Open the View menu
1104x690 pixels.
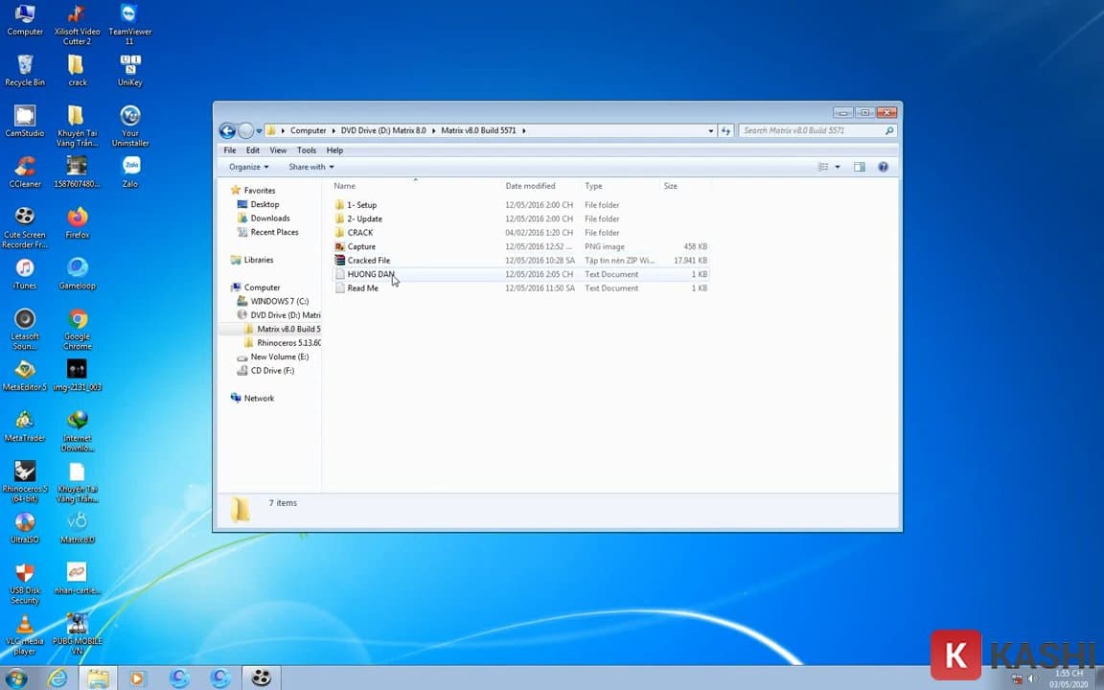277,150
